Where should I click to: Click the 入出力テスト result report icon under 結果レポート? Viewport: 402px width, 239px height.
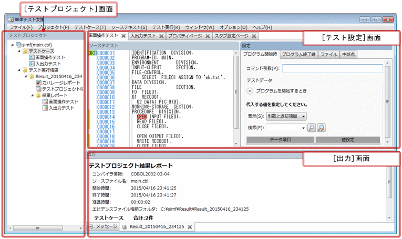point(45,108)
